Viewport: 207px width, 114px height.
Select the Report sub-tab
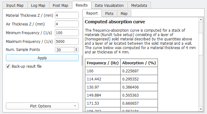coord(92,13)
